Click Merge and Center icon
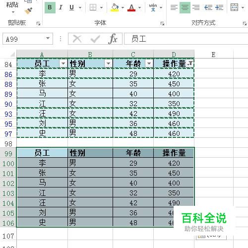Viewport: 248px width, 248px height. coord(234,7)
